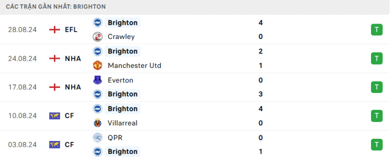Click world flag icon for 10.08.24 match

(55, 116)
